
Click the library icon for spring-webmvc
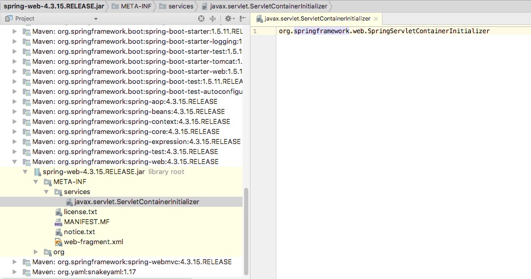pyautogui.click(x=26, y=262)
